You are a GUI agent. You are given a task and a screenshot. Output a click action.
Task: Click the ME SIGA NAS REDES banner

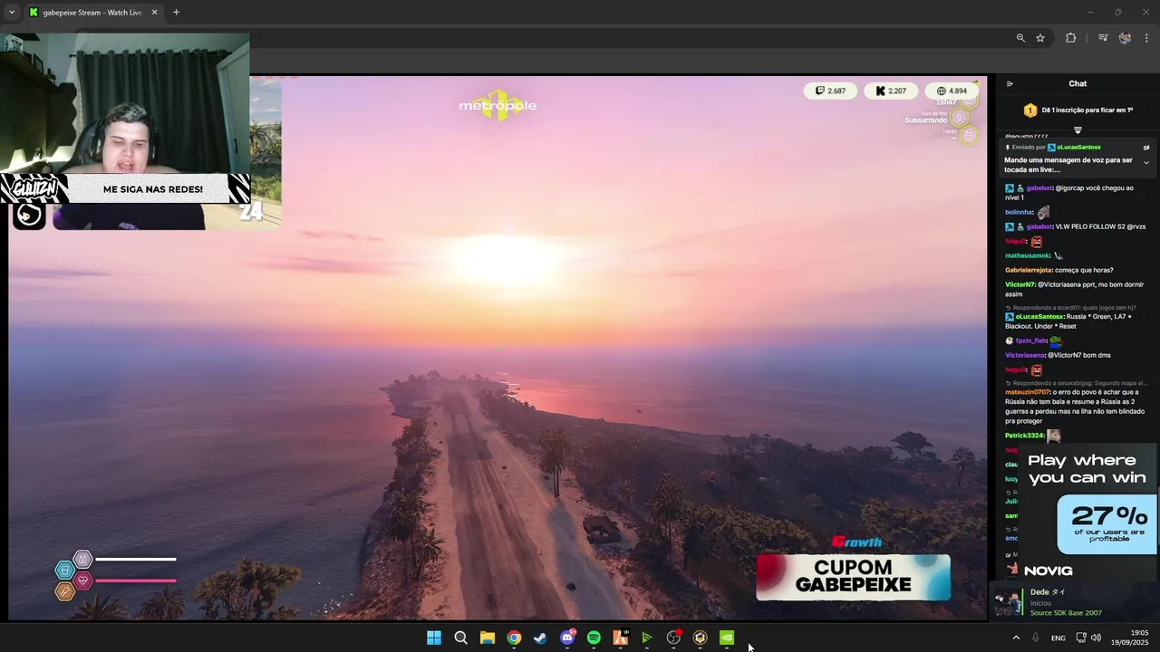click(x=152, y=189)
